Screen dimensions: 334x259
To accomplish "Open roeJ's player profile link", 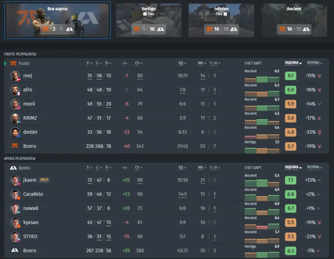I will pos(28,76).
